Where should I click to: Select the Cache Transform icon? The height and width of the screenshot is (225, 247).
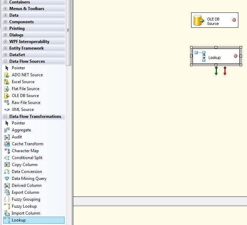pyautogui.click(x=7, y=144)
